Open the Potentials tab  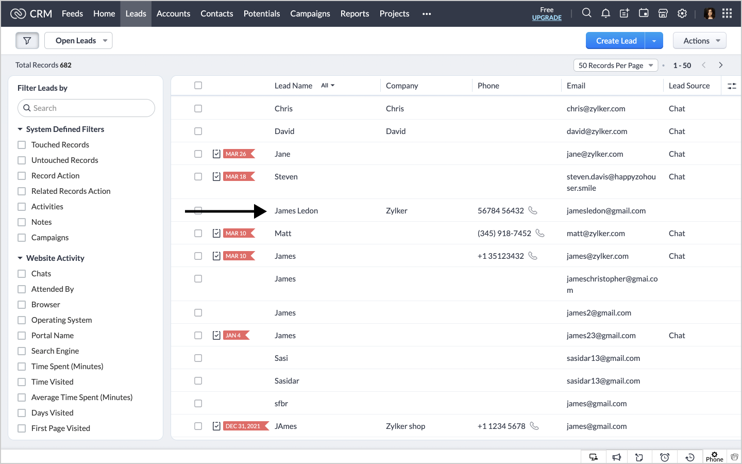coord(262,13)
